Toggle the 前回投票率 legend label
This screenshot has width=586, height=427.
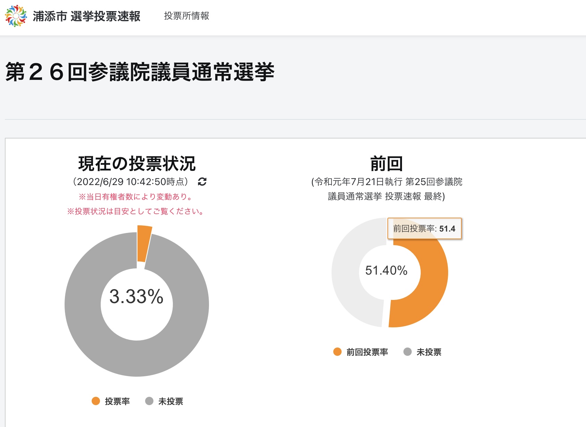point(367,352)
